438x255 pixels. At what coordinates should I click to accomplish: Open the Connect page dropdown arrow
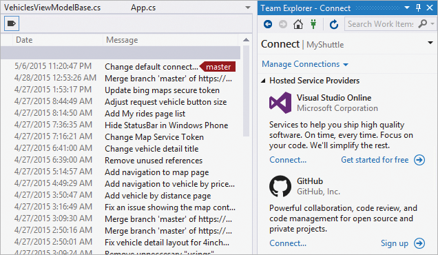click(x=430, y=43)
